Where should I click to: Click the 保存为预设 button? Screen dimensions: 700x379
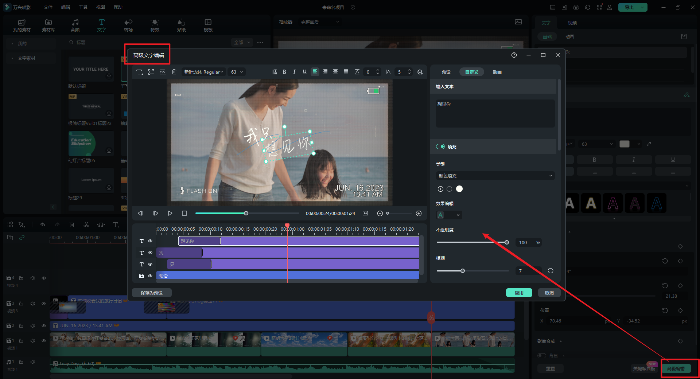coord(152,293)
